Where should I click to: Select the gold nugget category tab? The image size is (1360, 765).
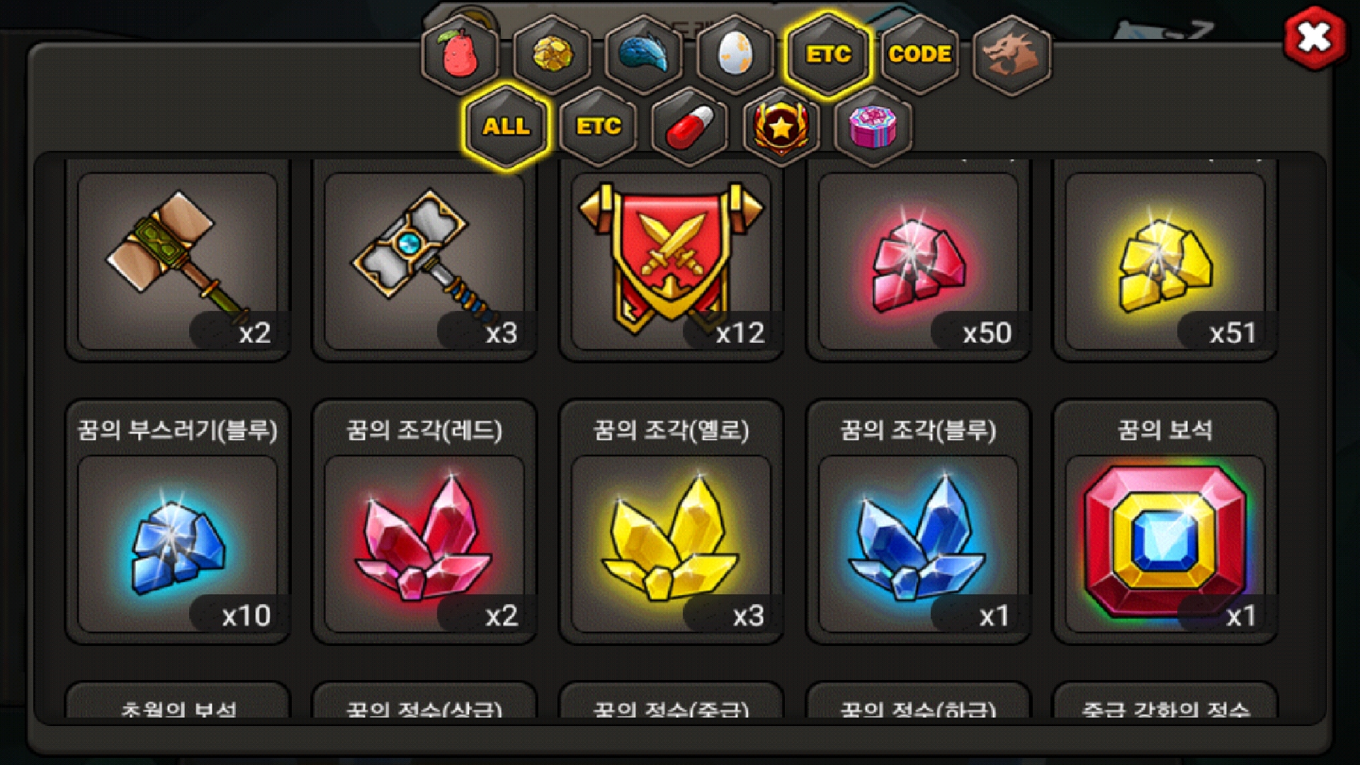tap(552, 55)
